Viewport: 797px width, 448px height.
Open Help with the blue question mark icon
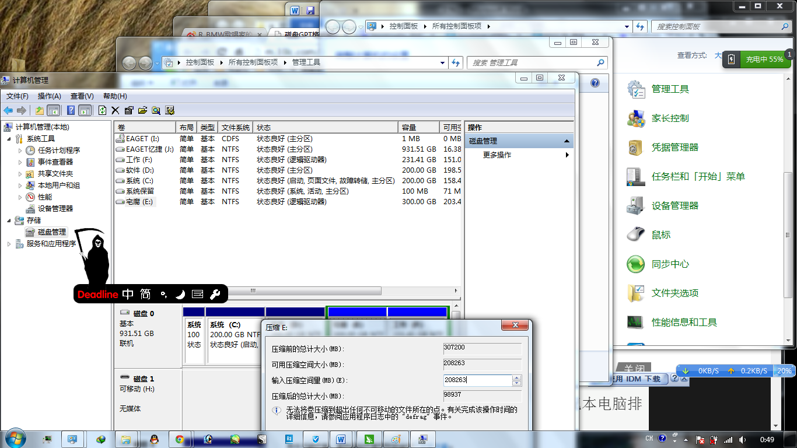click(70, 110)
